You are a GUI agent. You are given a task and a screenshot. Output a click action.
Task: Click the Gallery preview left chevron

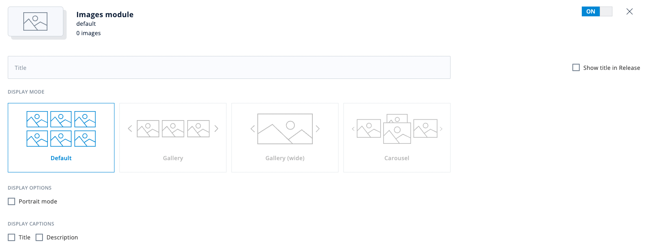[x=130, y=129]
